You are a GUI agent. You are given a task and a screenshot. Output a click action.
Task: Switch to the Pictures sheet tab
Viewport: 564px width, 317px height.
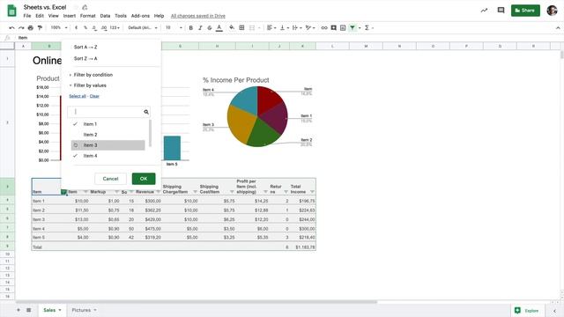[x=81, y=310]
